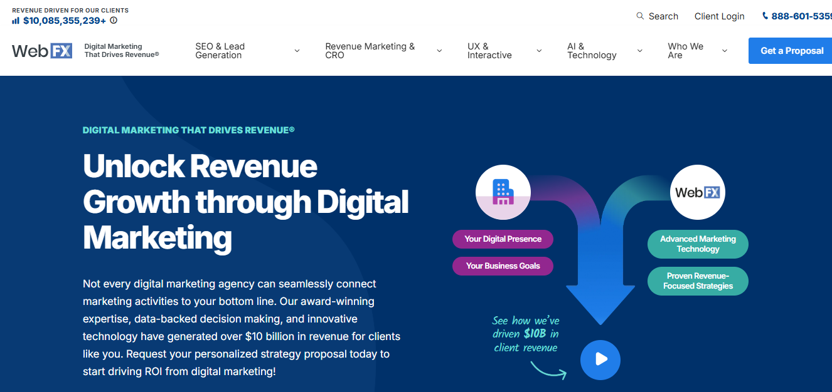Image resolution: width=832 pixels, height=392 pixels.
Task: Open the Search link text
Action: click(x=663, y=16)
